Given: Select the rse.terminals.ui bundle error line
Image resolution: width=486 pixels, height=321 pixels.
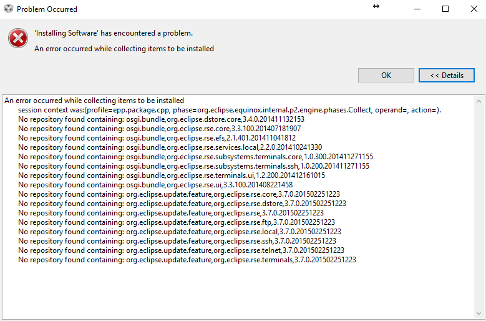Looking at the screenshot, I should [x=172, y=175].
